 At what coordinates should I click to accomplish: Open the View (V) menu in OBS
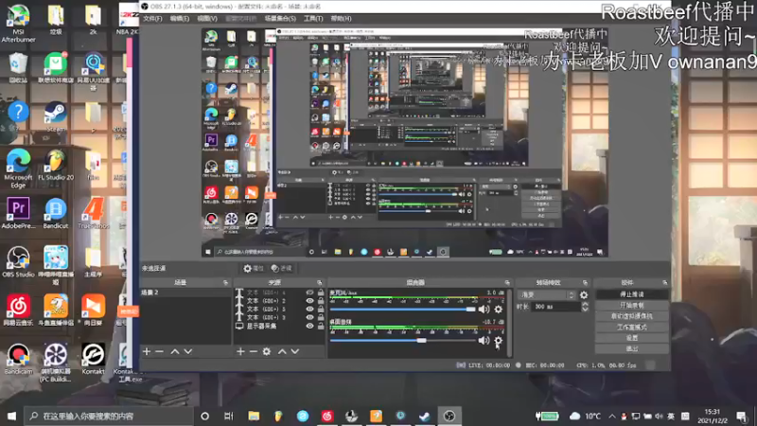(x=207, y=18)
